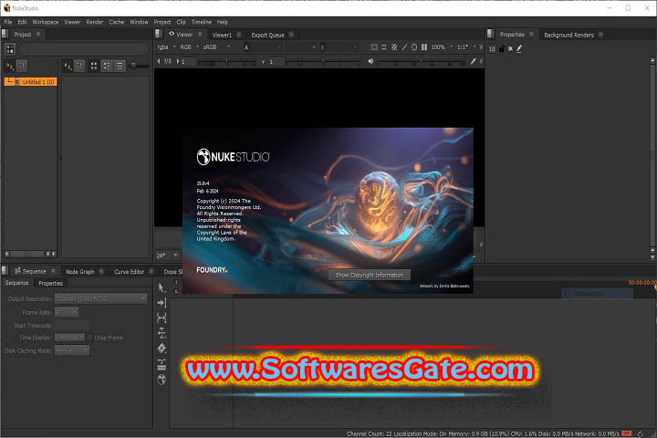Click the viewer mask overlay square icon
The image size is (657, 438).
[374, 47]
